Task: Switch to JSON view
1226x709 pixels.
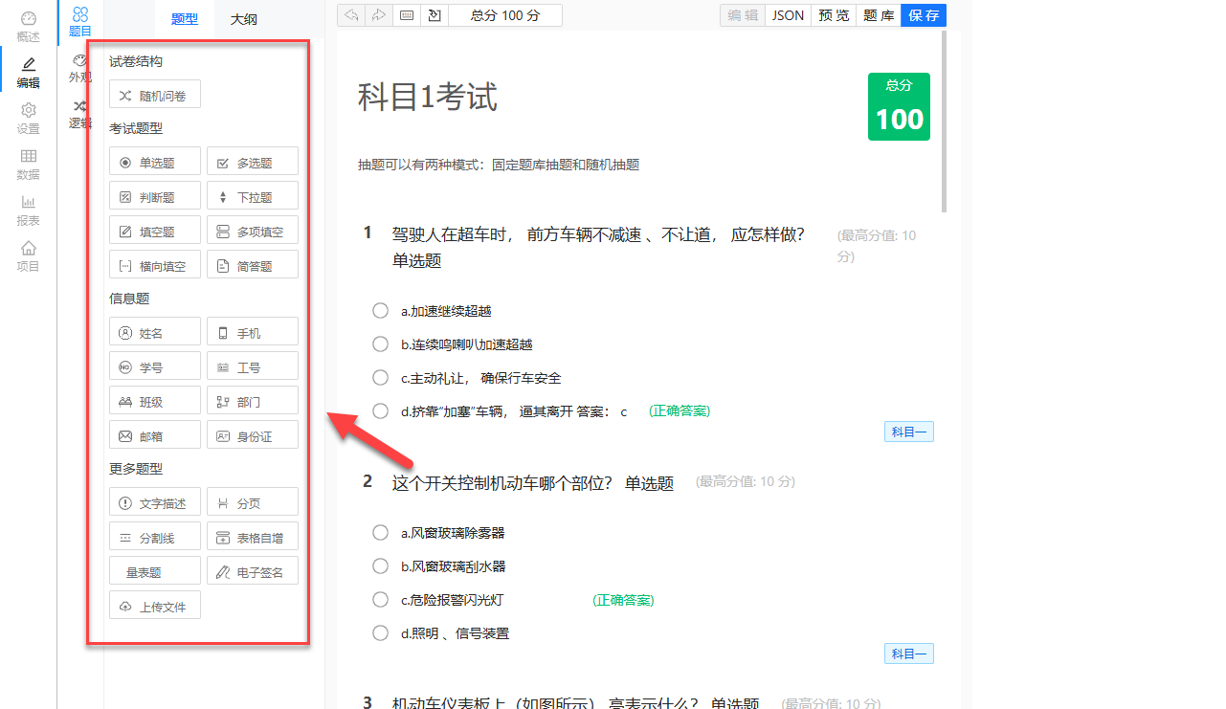Action: [x=788, y=15]
